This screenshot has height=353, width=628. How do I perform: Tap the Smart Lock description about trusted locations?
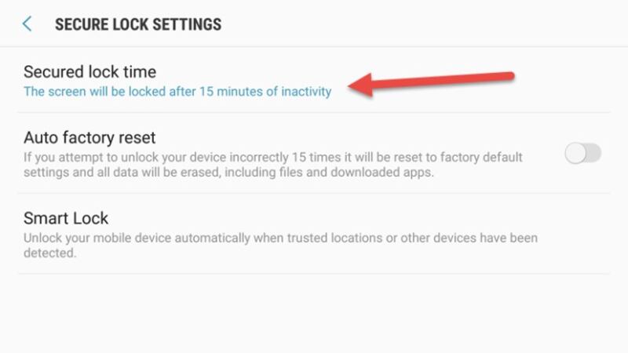280,245
